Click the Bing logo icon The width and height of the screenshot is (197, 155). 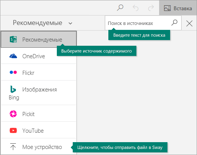[13, 89]
